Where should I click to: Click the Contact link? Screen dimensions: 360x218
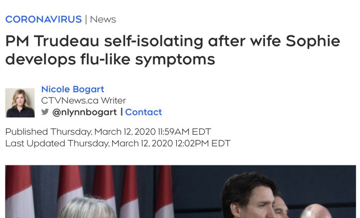(143, 112)
